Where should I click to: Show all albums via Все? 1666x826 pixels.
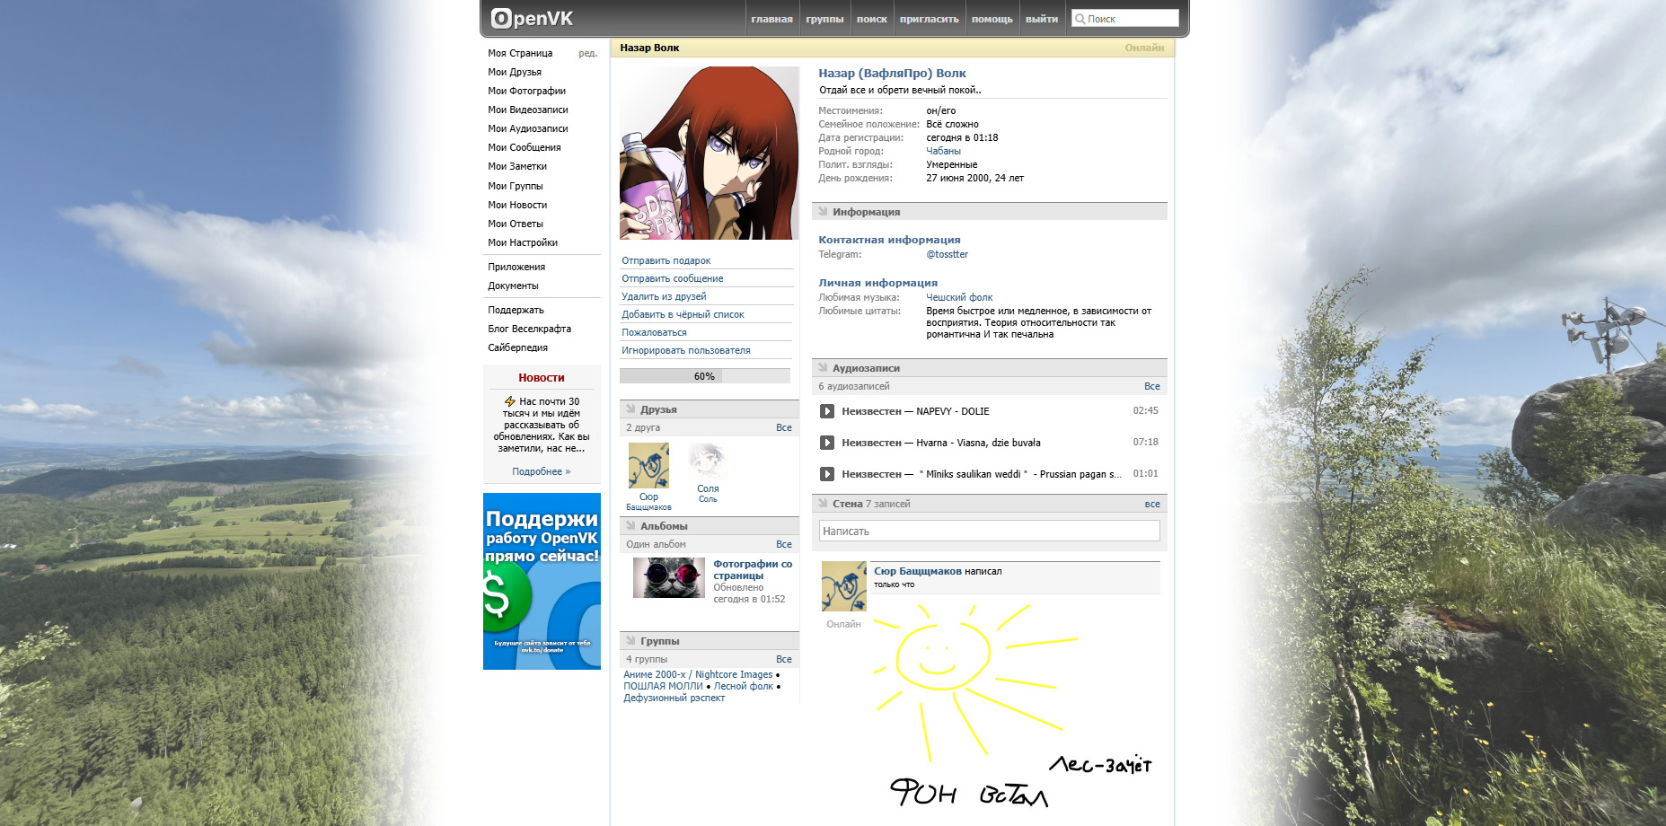[x=784, y=544]
